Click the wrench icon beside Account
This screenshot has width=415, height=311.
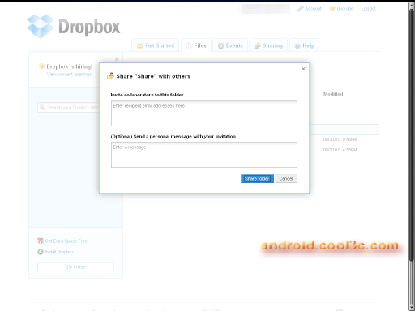tap(300, 9)
